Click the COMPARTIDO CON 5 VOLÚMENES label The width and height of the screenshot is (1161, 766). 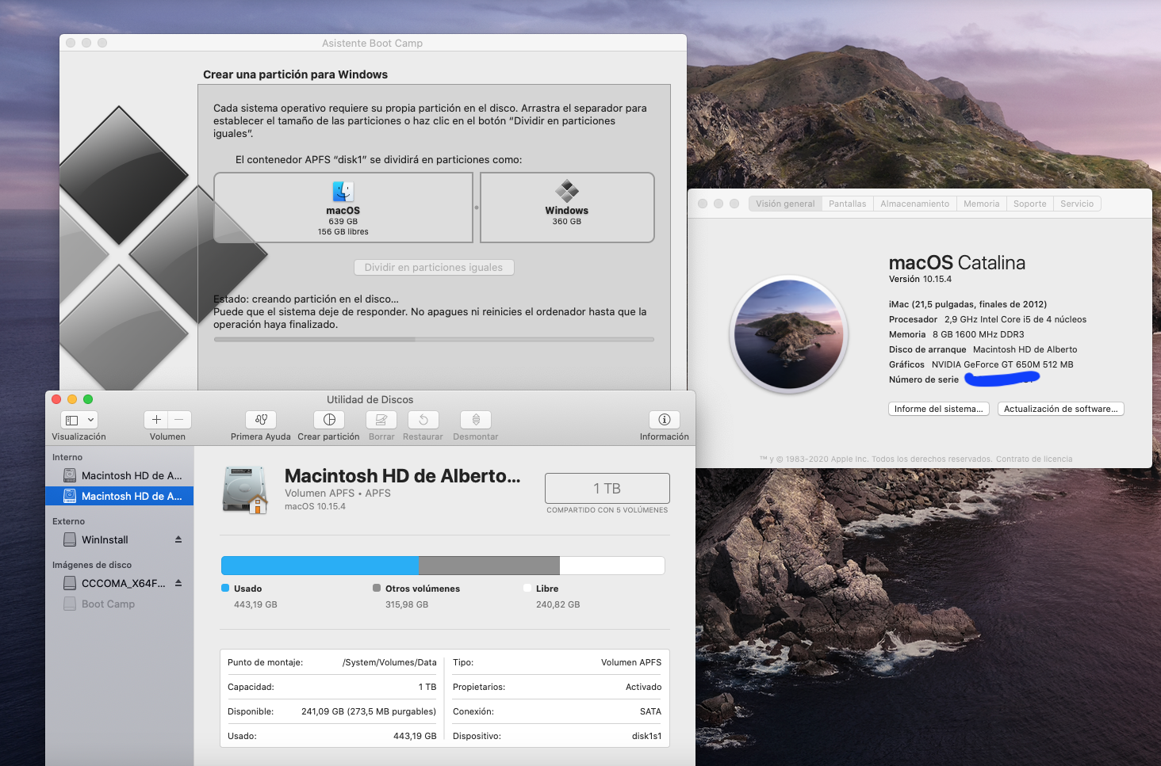click(607, 510)
